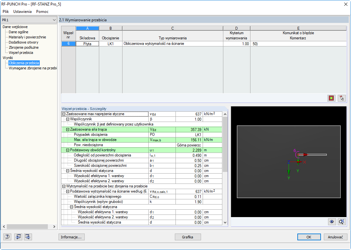The width and height of the screenshot is (351, 250).
Task: Select Węzeł przebicia tree item
Action: [x=21, y=53]
